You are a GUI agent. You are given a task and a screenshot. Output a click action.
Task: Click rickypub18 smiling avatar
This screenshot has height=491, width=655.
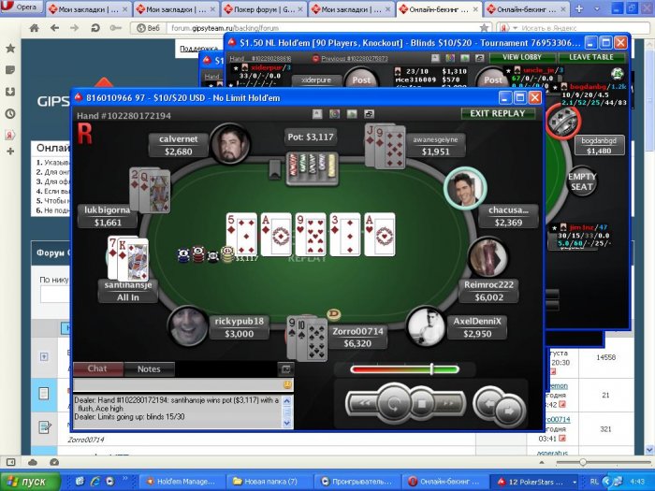coord(188,327)
